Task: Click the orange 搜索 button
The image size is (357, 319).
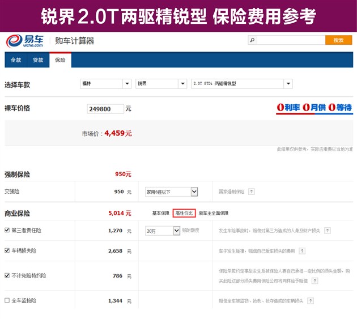Action: click(338, 40)
